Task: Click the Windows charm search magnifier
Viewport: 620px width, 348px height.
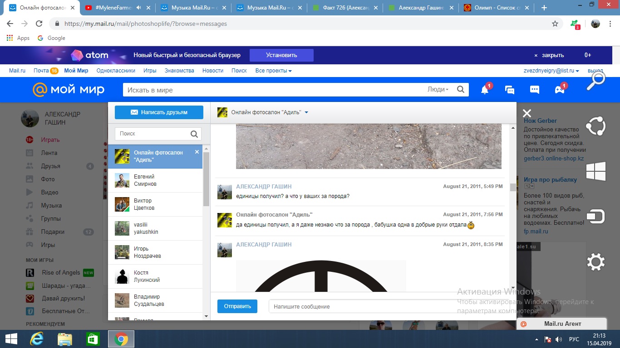Action: click(596, 81)
